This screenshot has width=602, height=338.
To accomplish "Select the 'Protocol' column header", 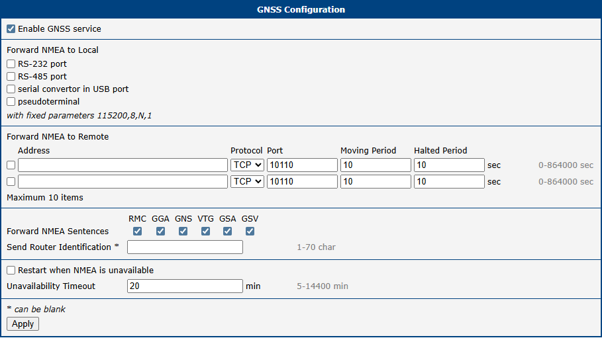I will 246,150.
